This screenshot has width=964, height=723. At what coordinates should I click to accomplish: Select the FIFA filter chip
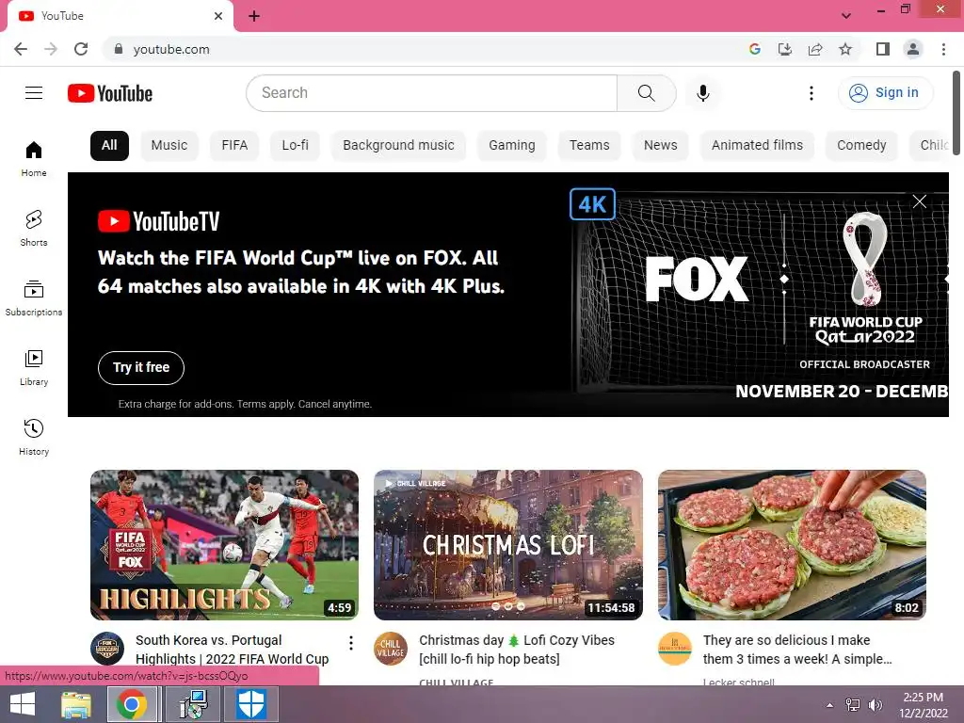click(234, 146)
